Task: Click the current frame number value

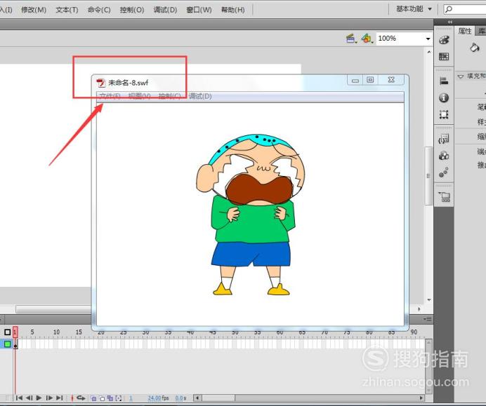Action: [131, 398]
